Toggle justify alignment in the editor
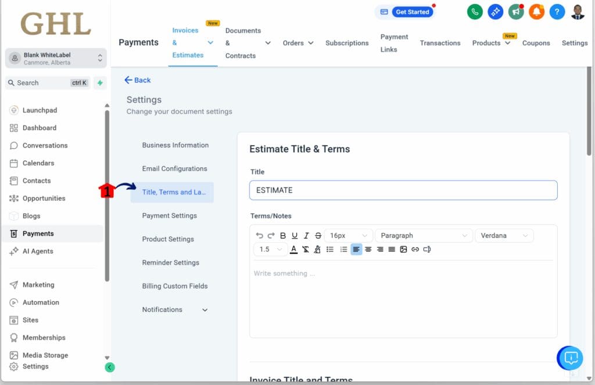This screenshot has height=385, width=595. click(x=393, y=249)
